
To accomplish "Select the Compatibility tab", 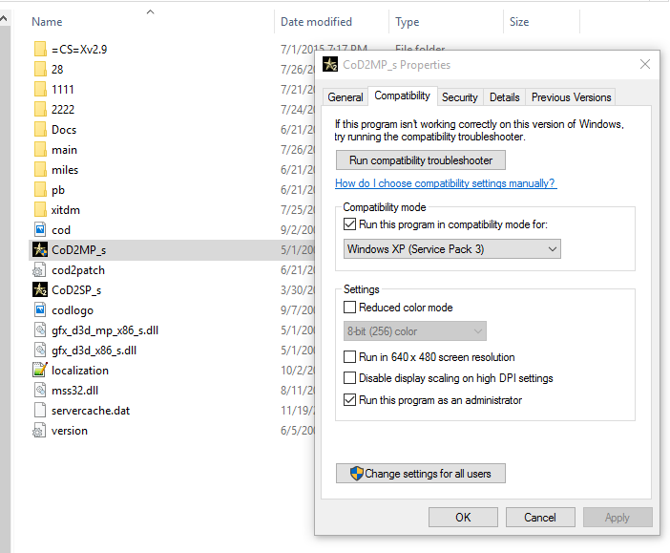I will (402, 96).
